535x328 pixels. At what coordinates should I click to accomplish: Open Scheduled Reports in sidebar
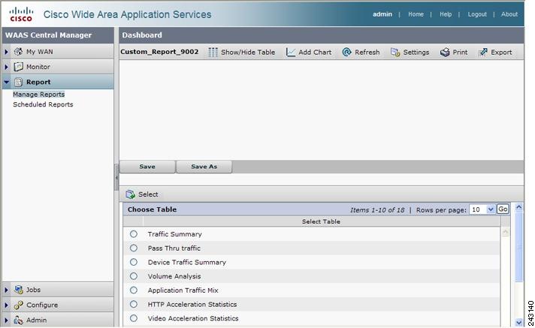(x=43, y=104)
